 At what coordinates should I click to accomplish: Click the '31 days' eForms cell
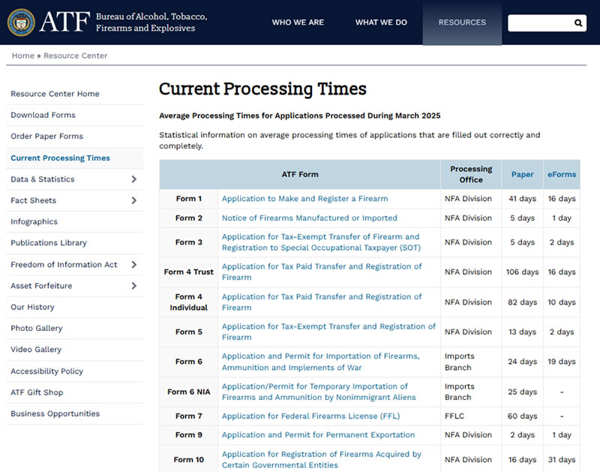(x=561, y=459)
